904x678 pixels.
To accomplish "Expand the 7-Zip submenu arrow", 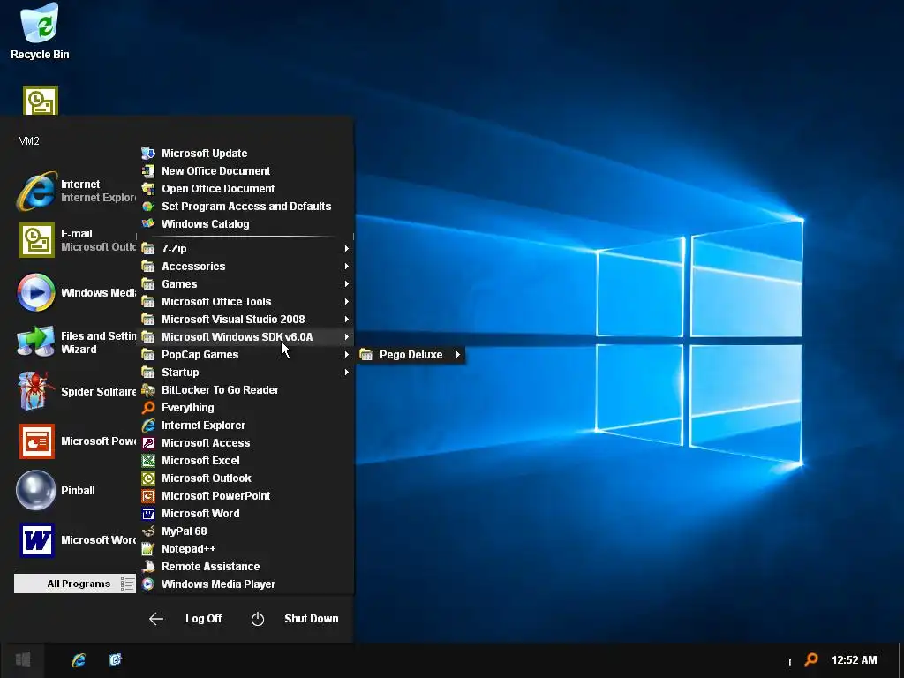I will (x=346, y=248).
